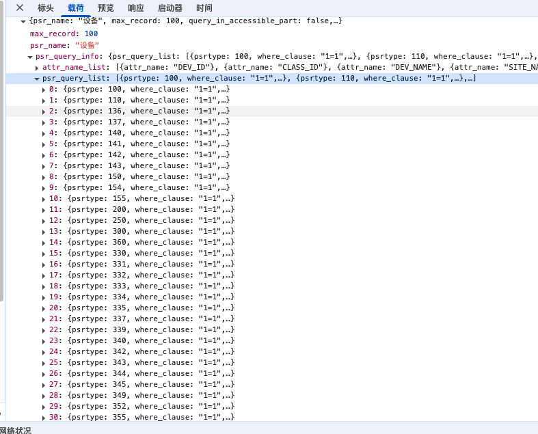Collapse the psr_query_list array
This screenshot has width=538, height=434.
[x=37, y=79]
